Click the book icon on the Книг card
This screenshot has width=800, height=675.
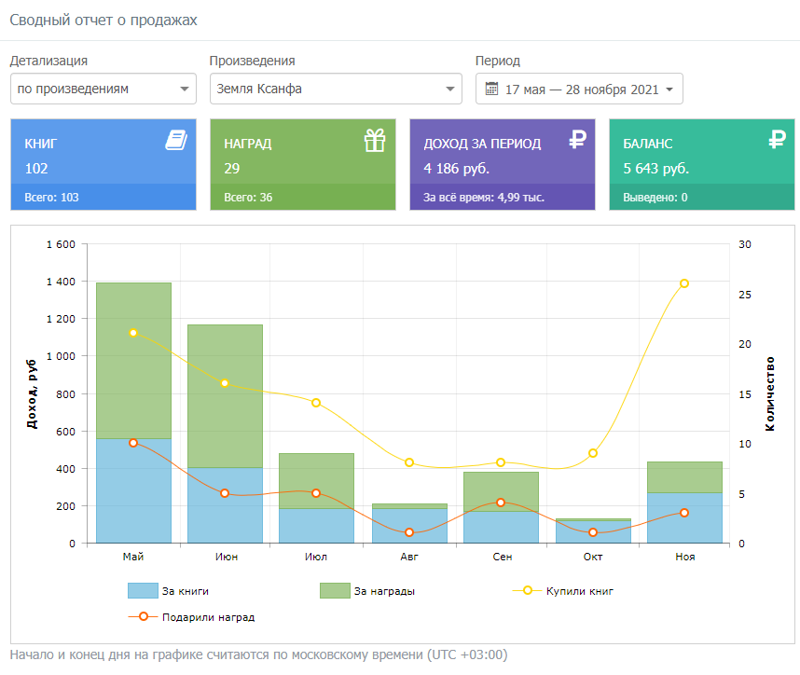tap(176, 140)
